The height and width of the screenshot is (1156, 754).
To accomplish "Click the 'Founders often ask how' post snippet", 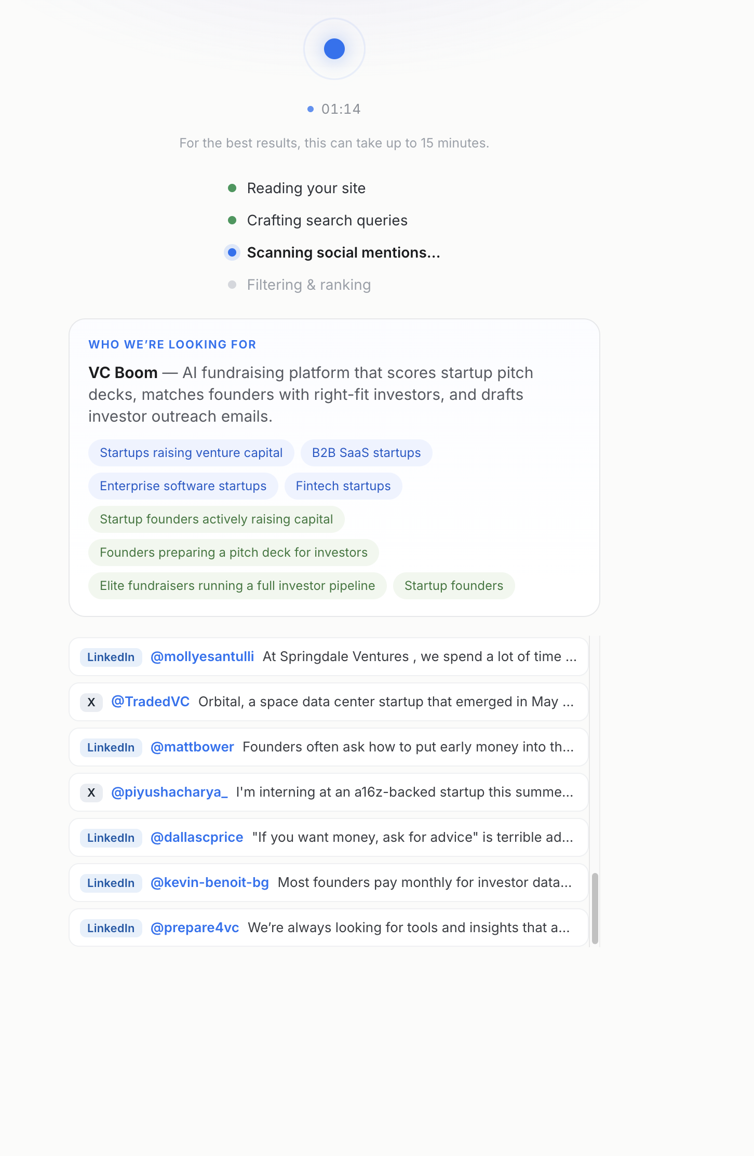I will 408,747.
